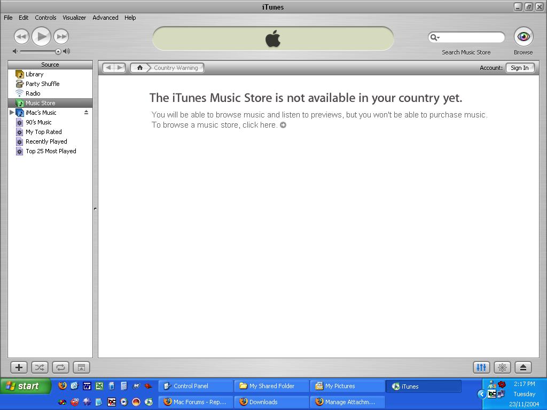Launch Windows Media Player from Quick Launch
The height and width of the screenshot is (410, 547).
pos(124,402)
